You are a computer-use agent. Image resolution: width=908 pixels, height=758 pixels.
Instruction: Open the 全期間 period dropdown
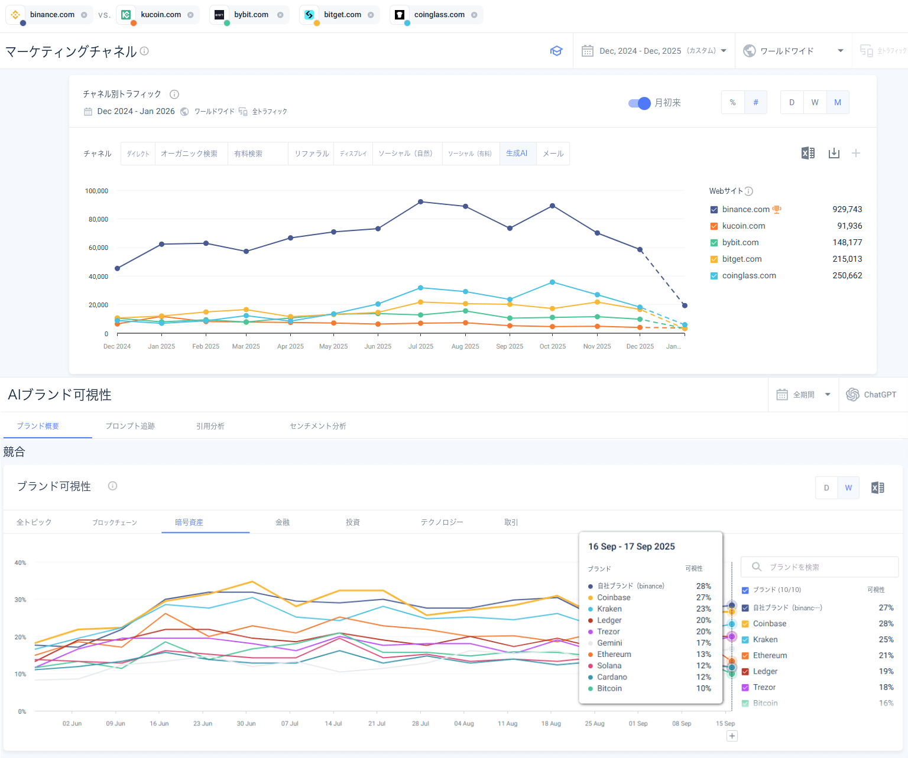point(803,395)
